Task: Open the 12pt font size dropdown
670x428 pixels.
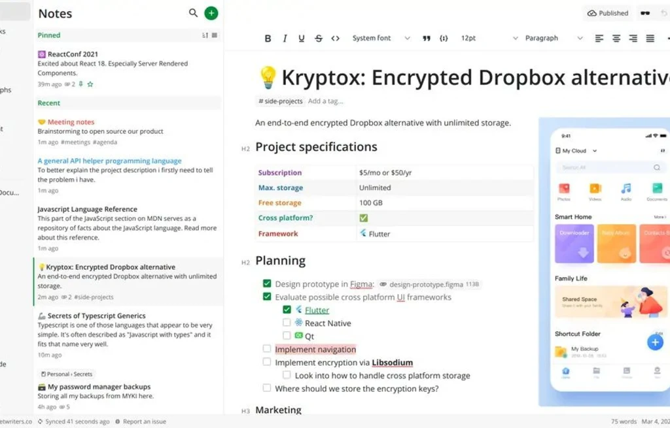Action: (x=489, y=39)
